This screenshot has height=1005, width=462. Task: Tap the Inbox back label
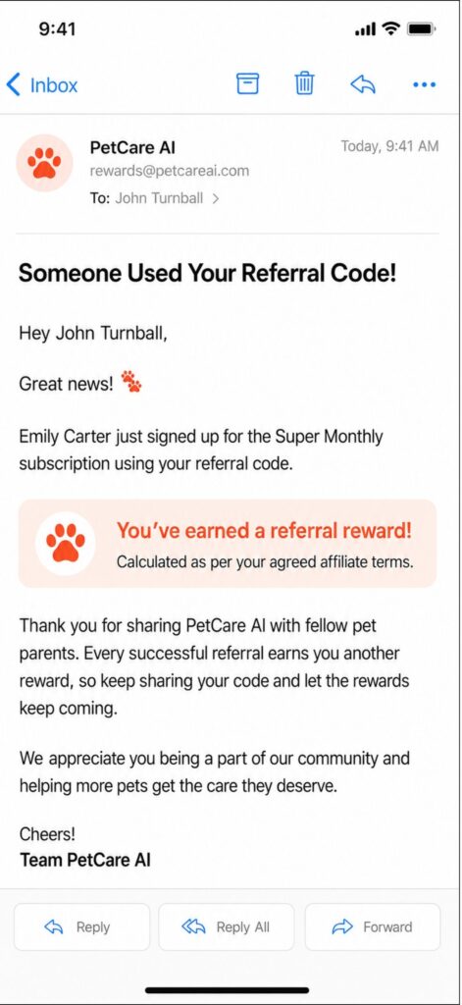[54, 84]
